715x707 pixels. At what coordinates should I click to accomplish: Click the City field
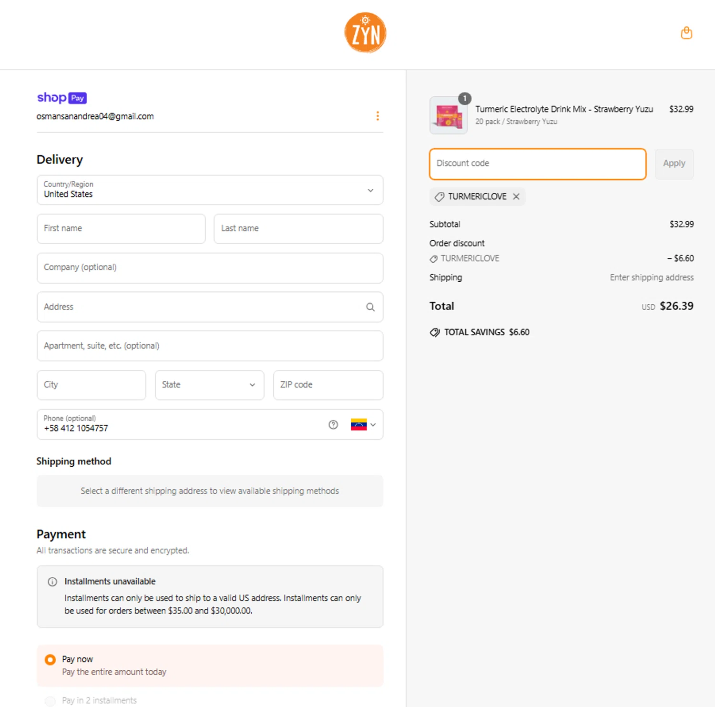92,385
